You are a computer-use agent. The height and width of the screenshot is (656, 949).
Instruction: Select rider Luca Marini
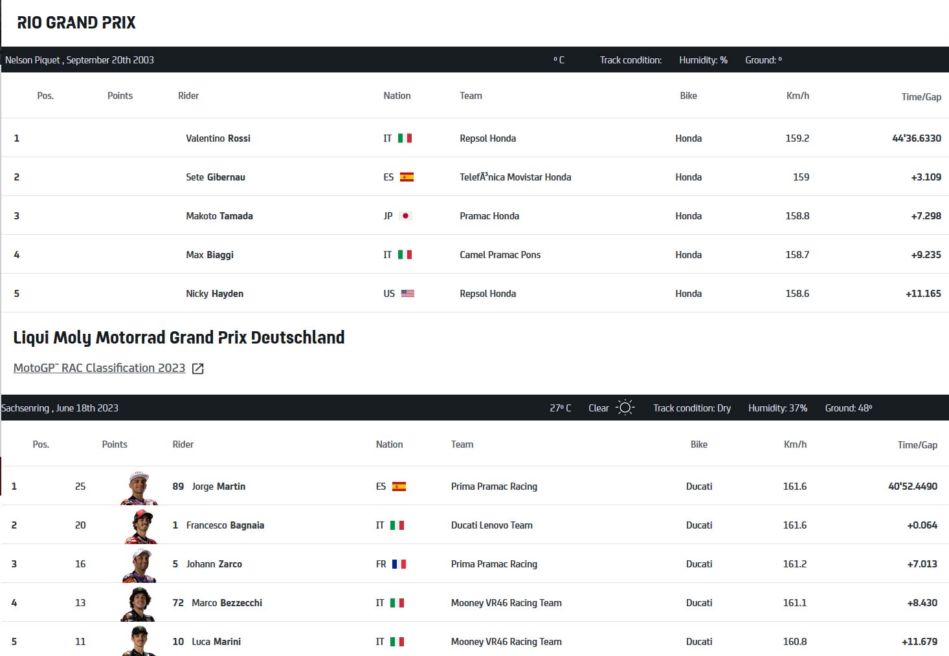point(216,642)
